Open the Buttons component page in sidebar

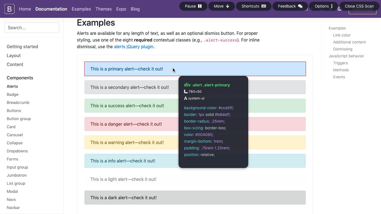pyautogui.click(x=14, y=111)
